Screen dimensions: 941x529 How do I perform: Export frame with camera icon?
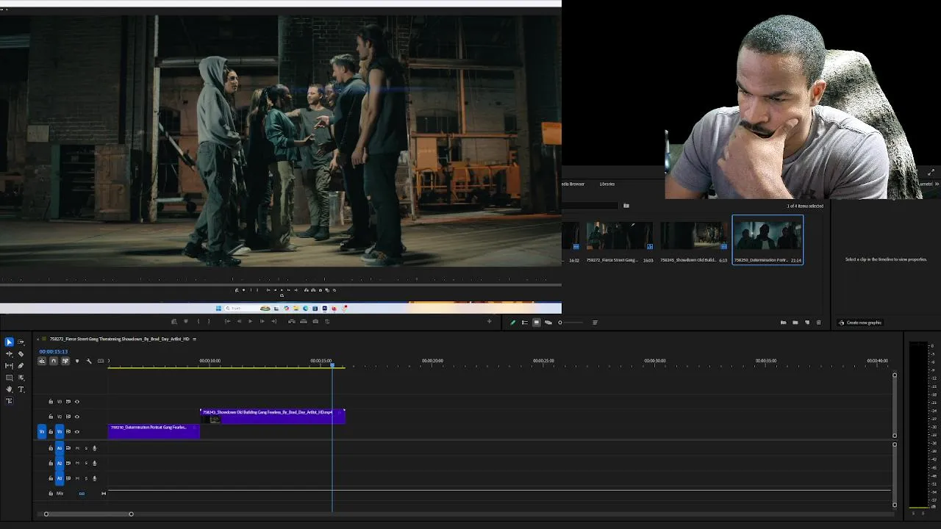(315, 321)
